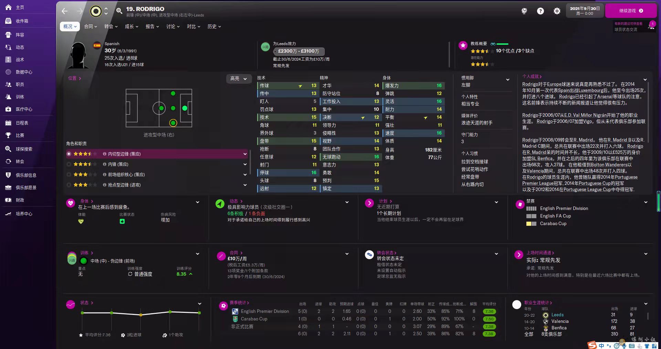The image size is (661, 349).
Task: Open the 对比 comparison menu
Action: point(193,27)
